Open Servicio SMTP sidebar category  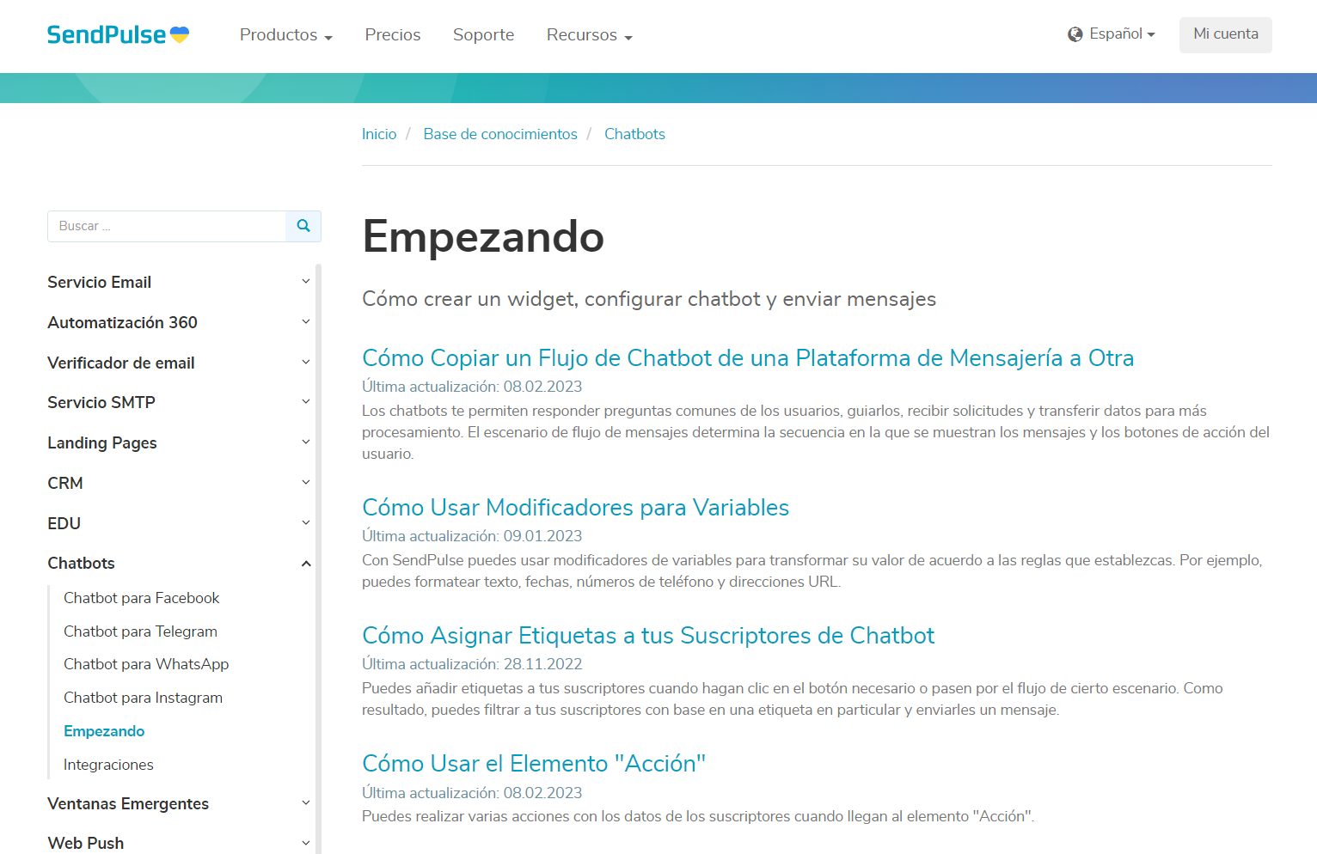click(101, 403)
